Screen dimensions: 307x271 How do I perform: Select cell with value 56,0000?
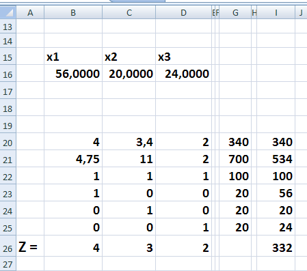point(73,74)
